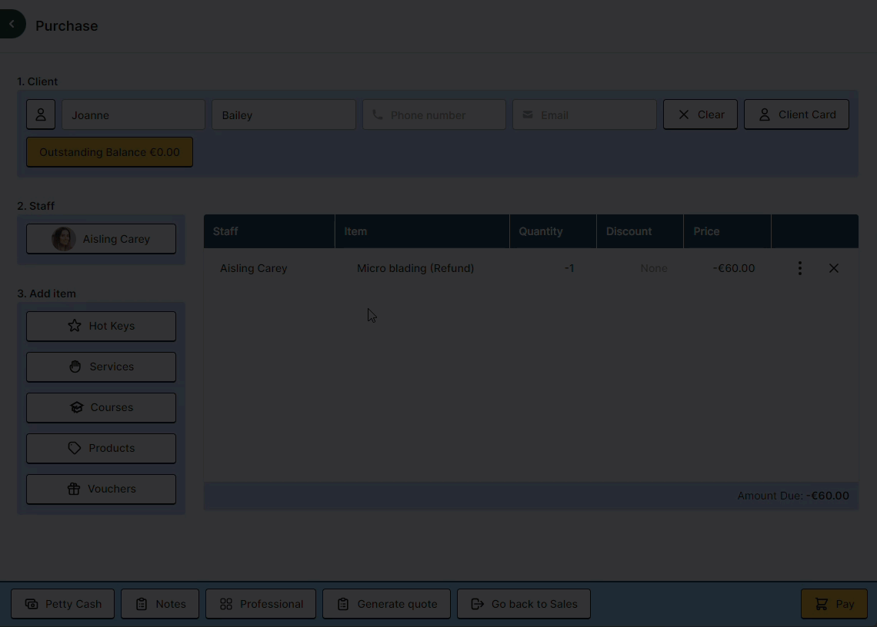The width and height of the screenshot is (877, 627).
Task: Select staff member Aisling Carey button
Action: pos(102,239)
